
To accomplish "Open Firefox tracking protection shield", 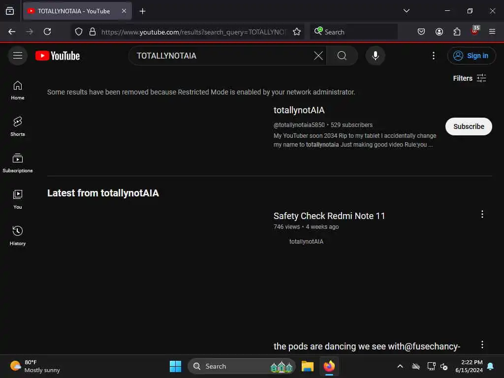I will click(79, 31).
